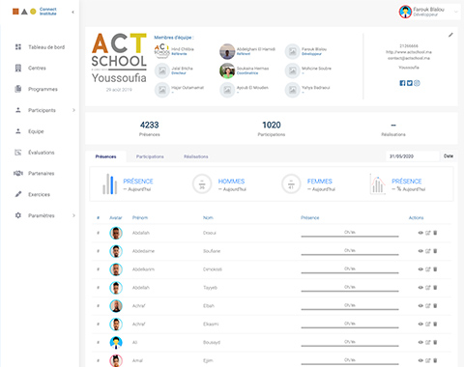The height and width of the screenshot is (367, 464).
Task: Click the Date button
Action: (449, 155)
